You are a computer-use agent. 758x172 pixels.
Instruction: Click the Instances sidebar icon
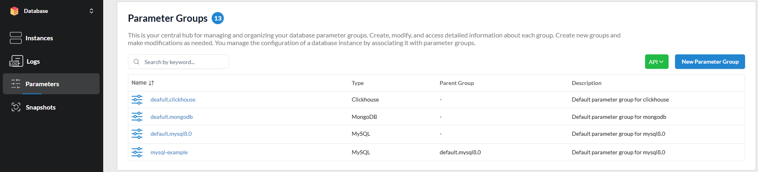(16, 38)
